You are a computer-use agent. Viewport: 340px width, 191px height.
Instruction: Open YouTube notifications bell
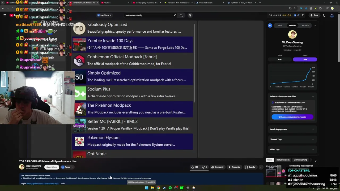(324, 15)
